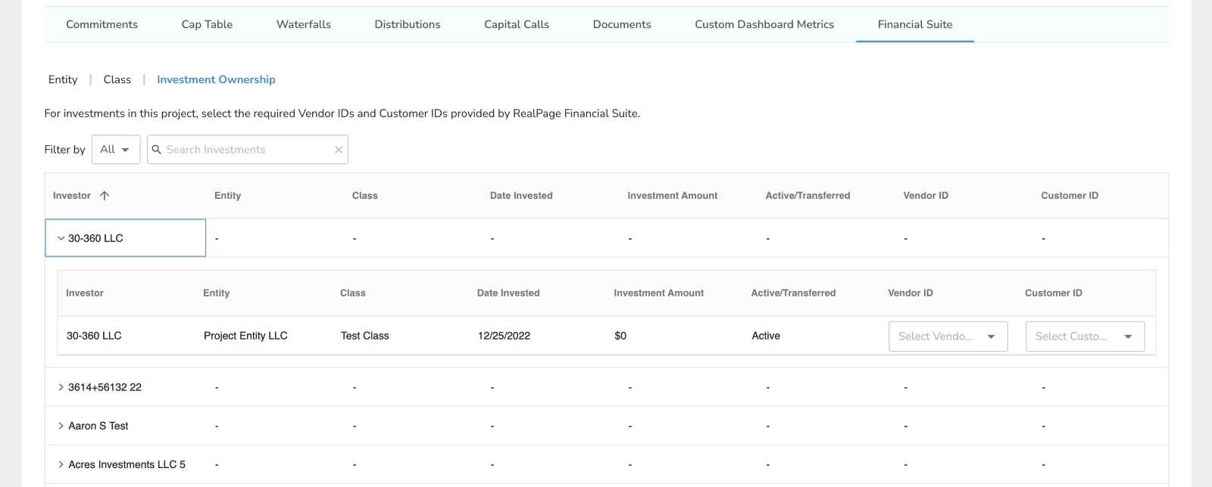Click the Class sub-navigation link
This screenshot has height=487, width=1212.
[117, 79]
